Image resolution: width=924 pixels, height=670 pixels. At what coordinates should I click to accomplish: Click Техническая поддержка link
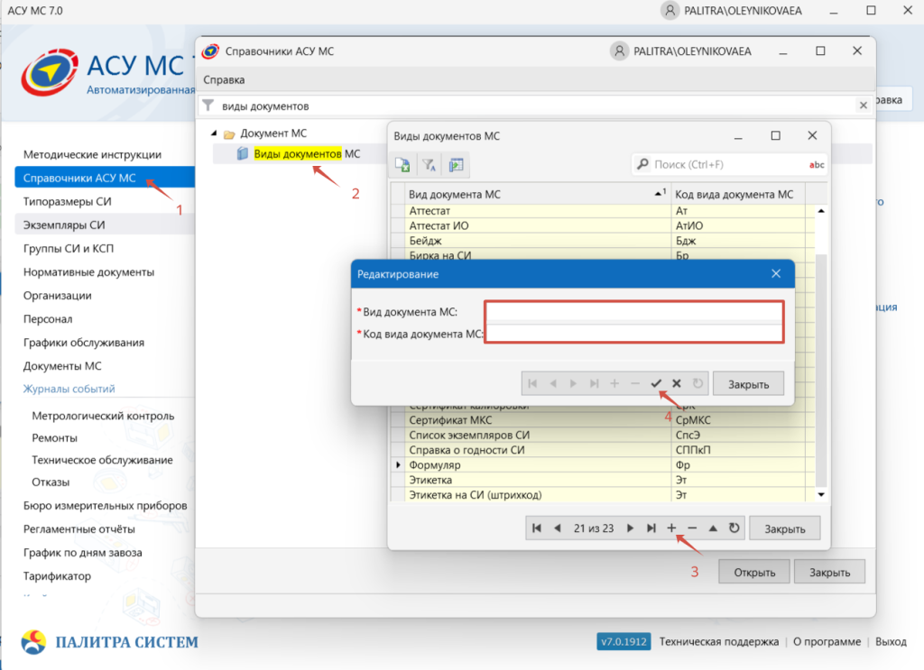click(719, 641)
